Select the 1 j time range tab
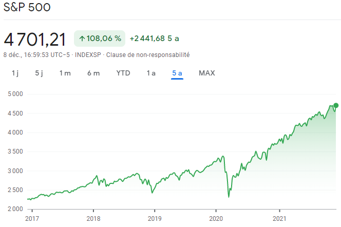The width and height of the screenshot is (341, 227). (15, 73)
